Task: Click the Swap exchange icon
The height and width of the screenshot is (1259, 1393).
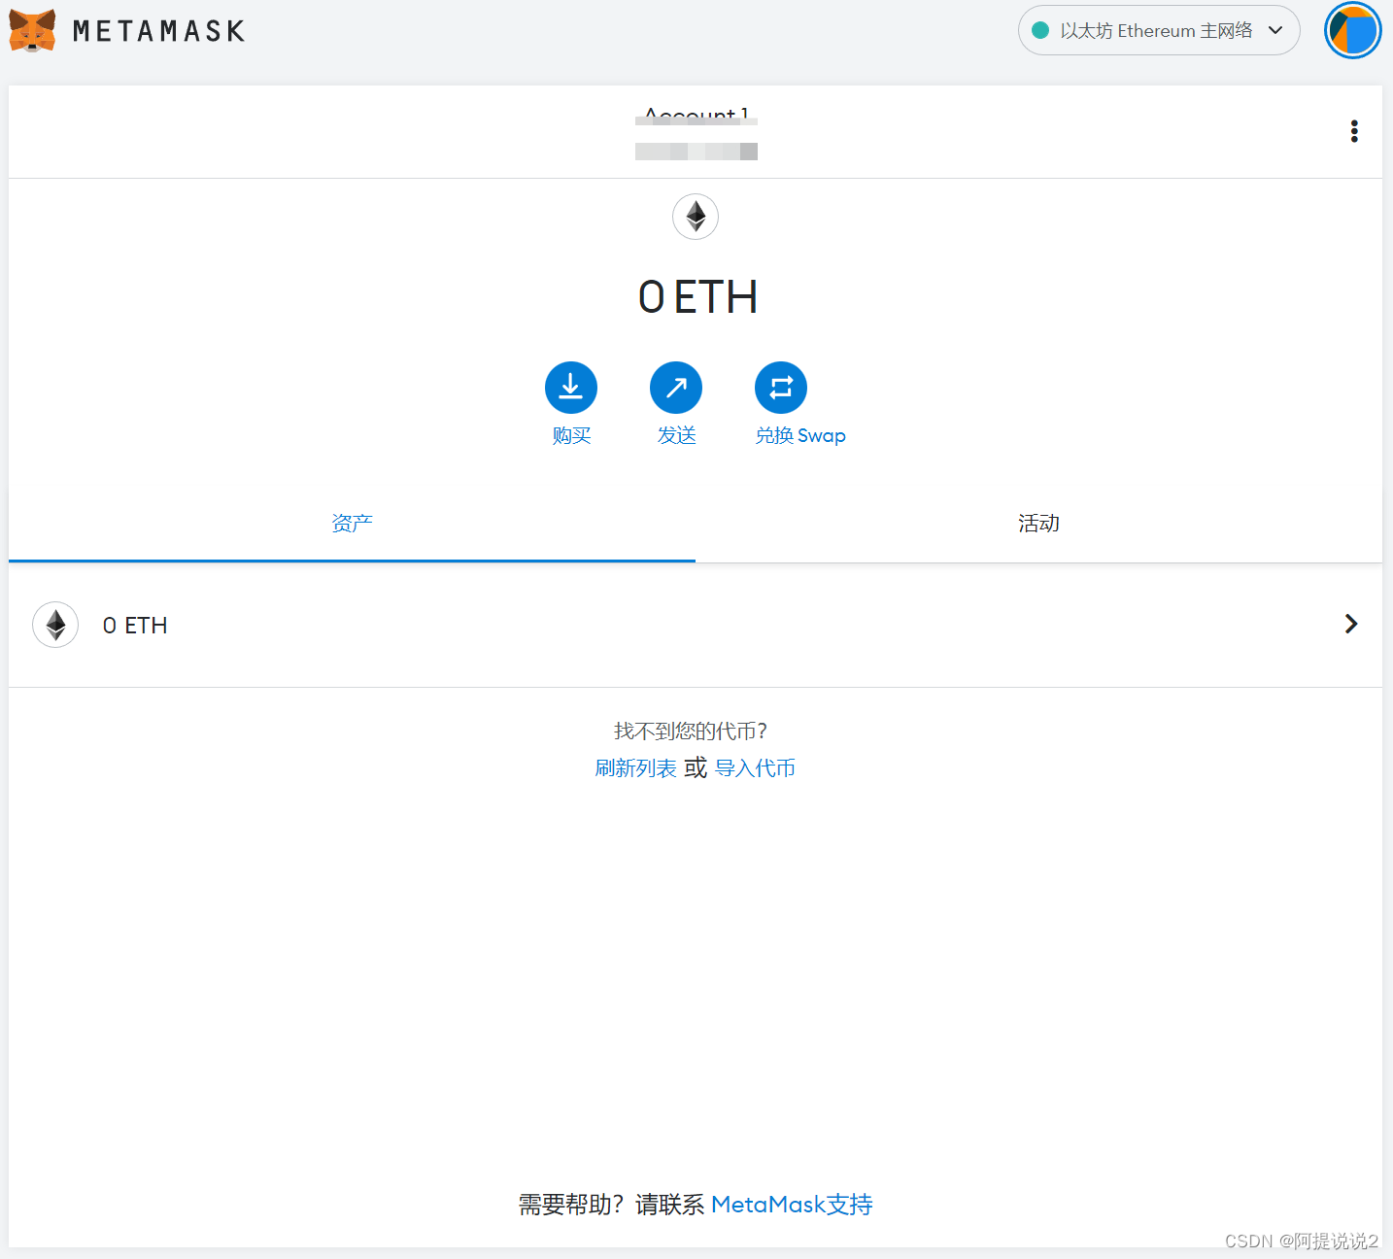Action: [781, 388]
